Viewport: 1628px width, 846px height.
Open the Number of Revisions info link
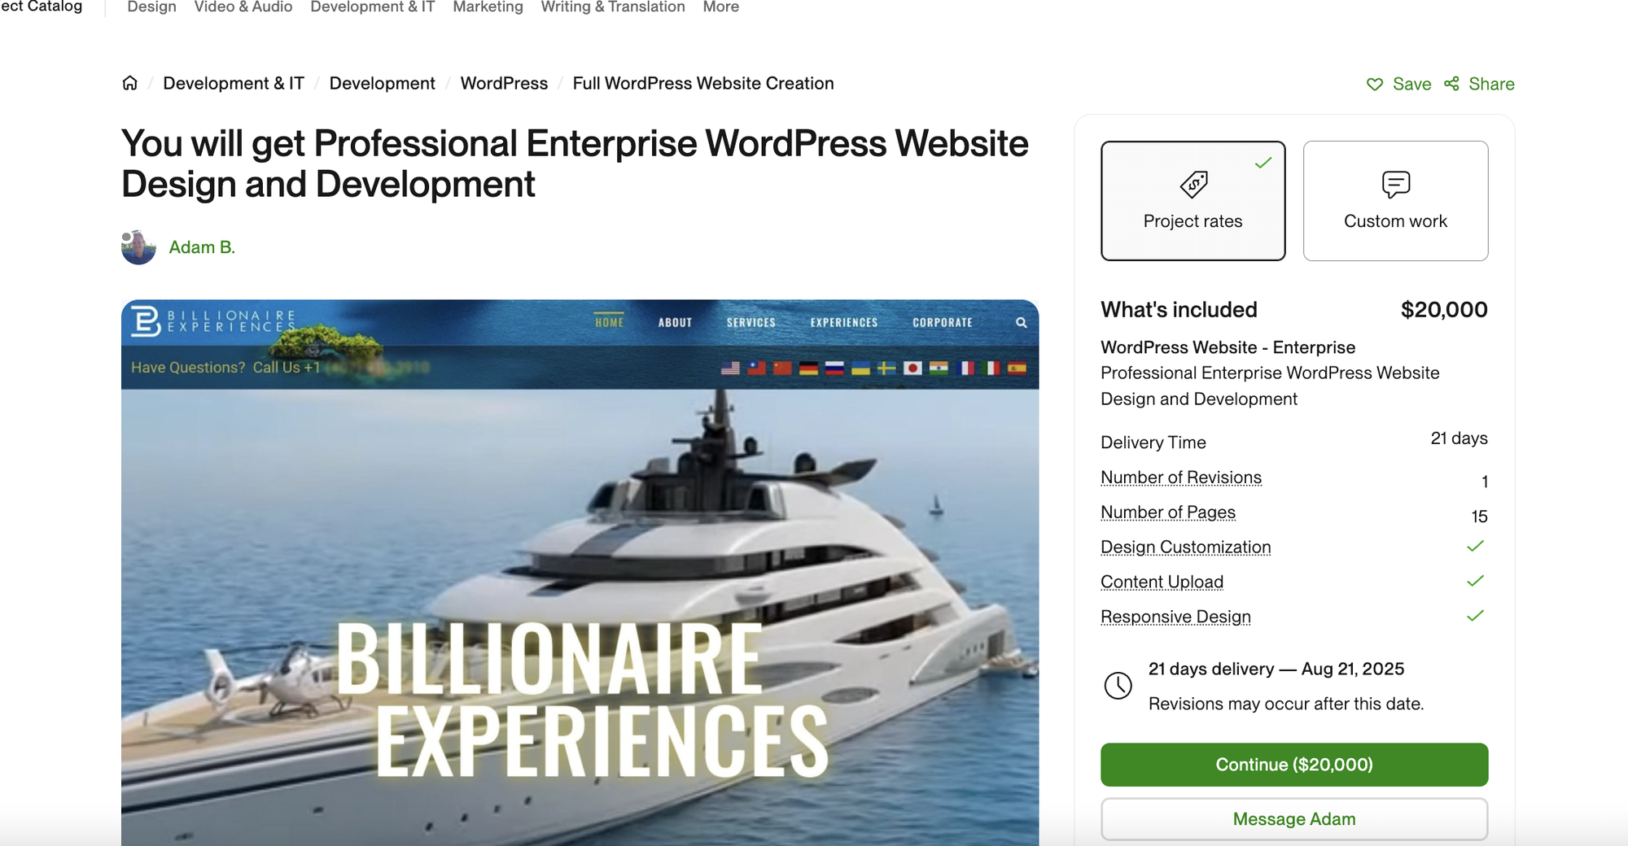coord(1181,478)
